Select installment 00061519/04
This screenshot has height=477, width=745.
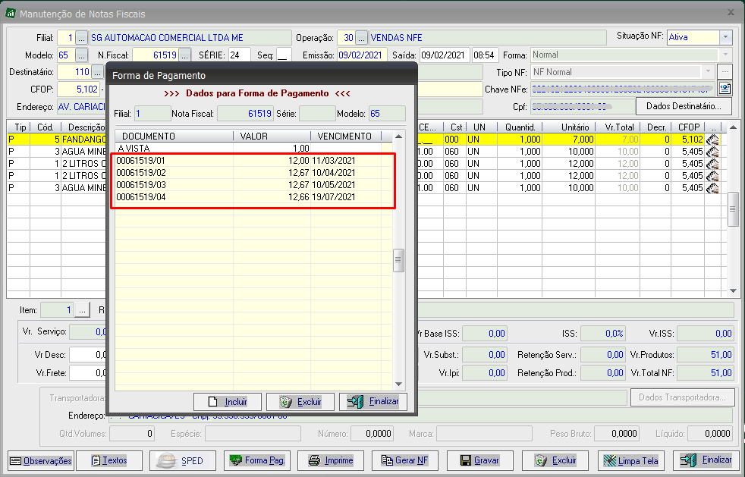(253, 196)
